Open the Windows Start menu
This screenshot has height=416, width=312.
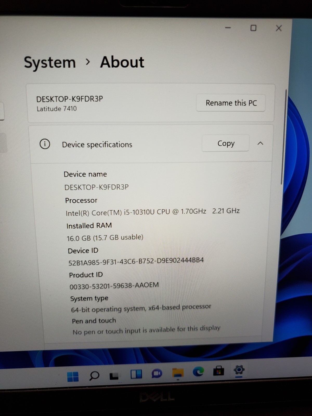point(73,376)
